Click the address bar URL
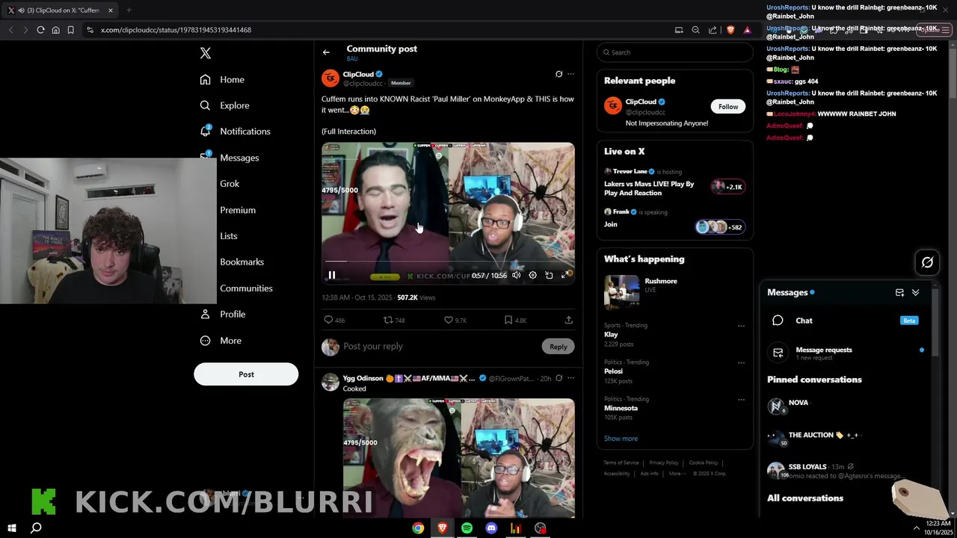Viewport: 957px width, 538px height. (x=176, y=30)
